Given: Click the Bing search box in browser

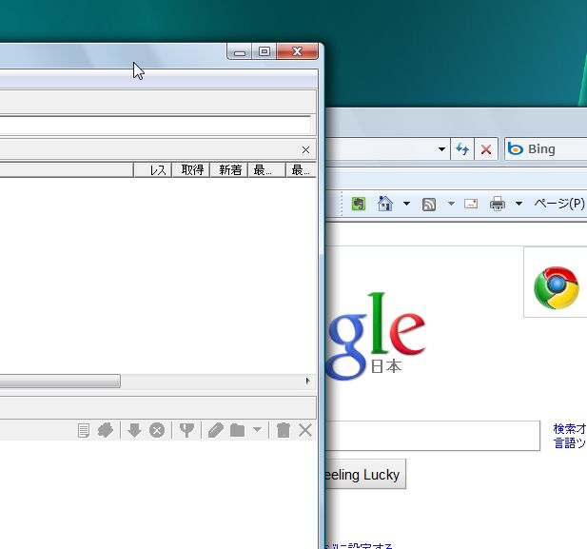Looking at the screenshot, I should tap(546, 149).
